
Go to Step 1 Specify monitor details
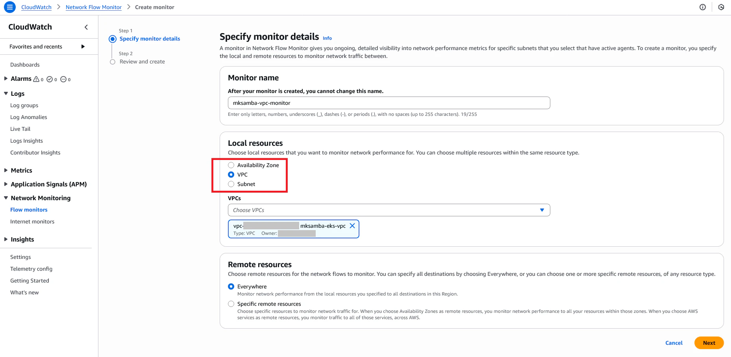[x=150, y=39]
